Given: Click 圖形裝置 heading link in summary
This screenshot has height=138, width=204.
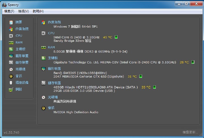Looking at the screenshot, I should tap(54, 69).
